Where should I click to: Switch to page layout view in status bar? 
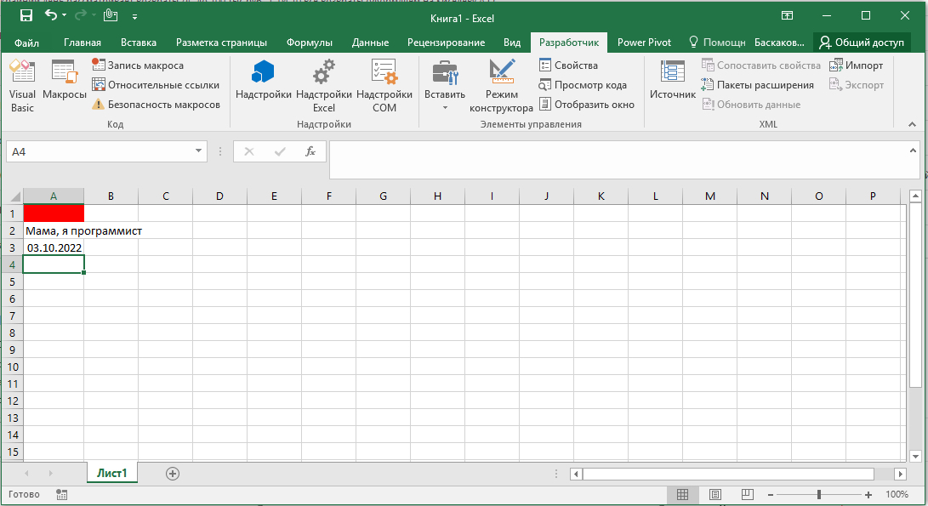tap(715, 494)
